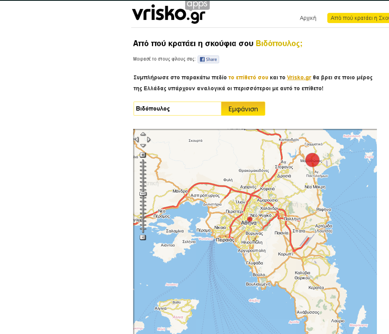Click the Νέα Μάκρη label on the map

point(315,187)
